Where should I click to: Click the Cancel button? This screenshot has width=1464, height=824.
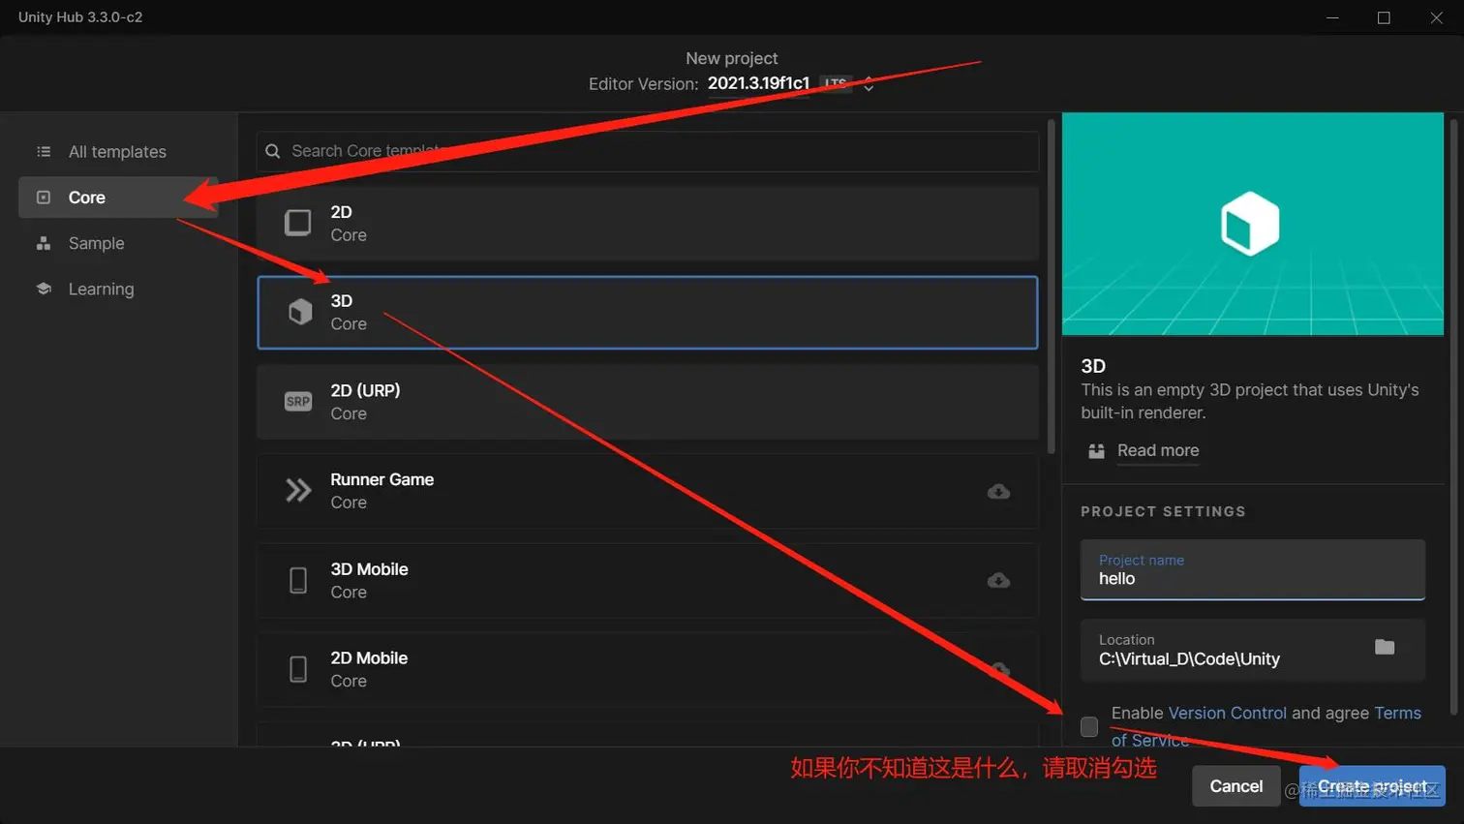coord(1235,786)
